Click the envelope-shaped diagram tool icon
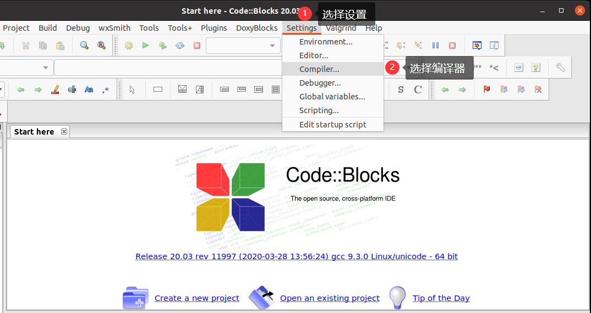 click(x=183, y=89)
